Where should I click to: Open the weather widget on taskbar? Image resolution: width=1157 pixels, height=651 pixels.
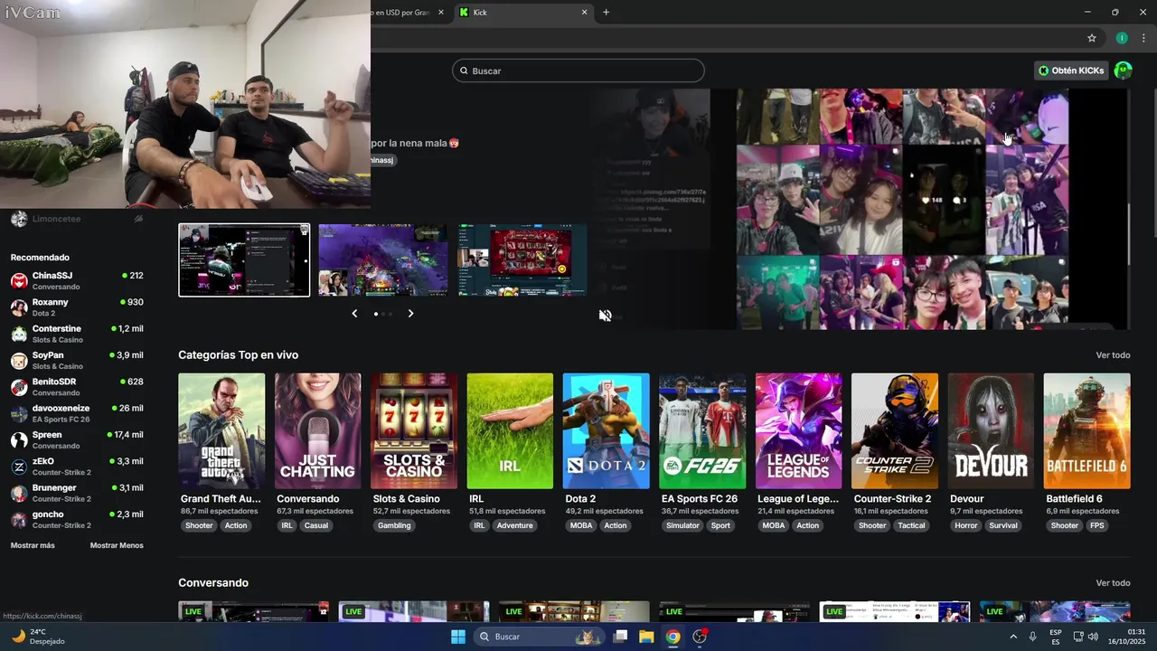tap(38, 637)
